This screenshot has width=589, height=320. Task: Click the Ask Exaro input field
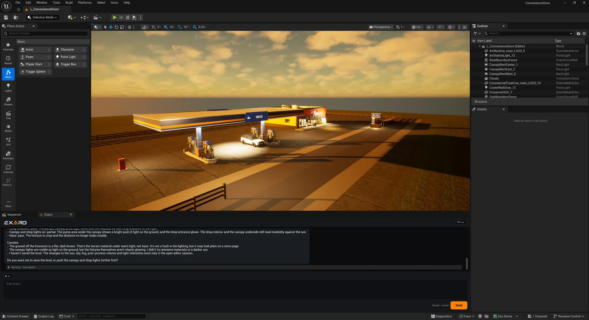tap(235, 290)
